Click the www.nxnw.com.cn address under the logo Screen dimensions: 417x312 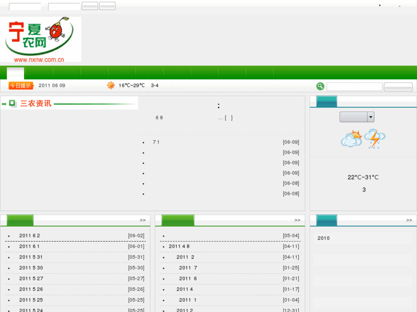coord(39,60)
